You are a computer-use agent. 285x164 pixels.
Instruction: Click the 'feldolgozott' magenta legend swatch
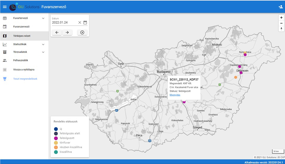click(x=56, y=138)
